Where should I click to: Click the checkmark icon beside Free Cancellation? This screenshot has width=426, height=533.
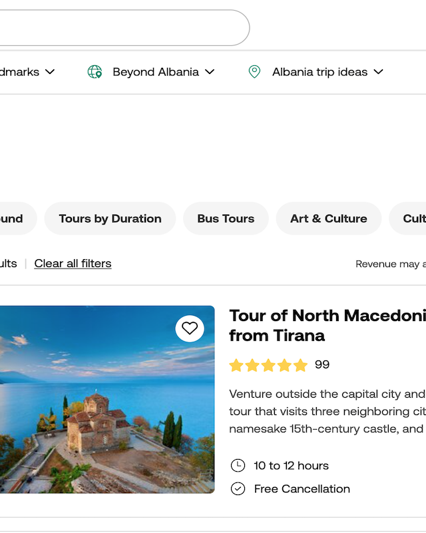[238, 489]
